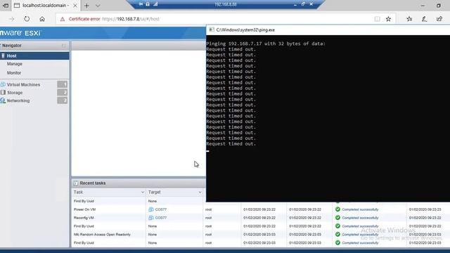
Task: Select the localhost.localdomain browser tab
Action: tap(45, 6)
